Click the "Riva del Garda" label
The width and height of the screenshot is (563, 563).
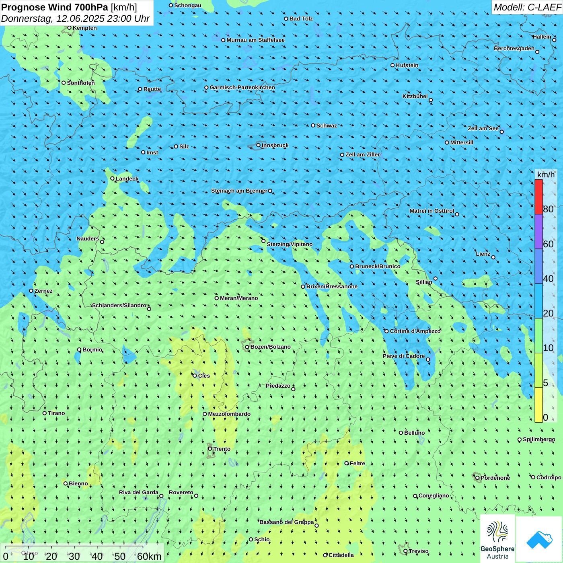point(139,492)
